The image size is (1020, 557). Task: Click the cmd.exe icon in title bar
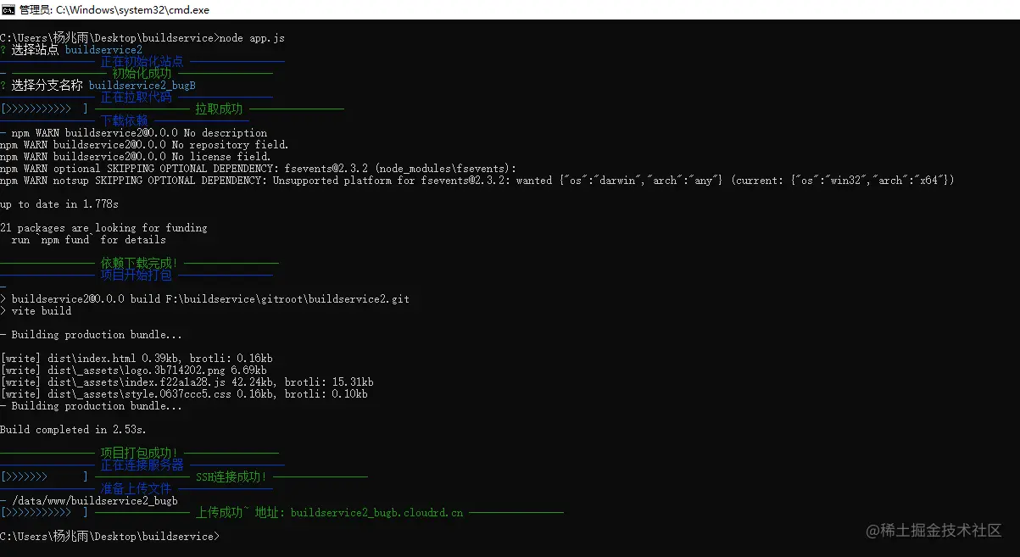click(x=8, y=10)
